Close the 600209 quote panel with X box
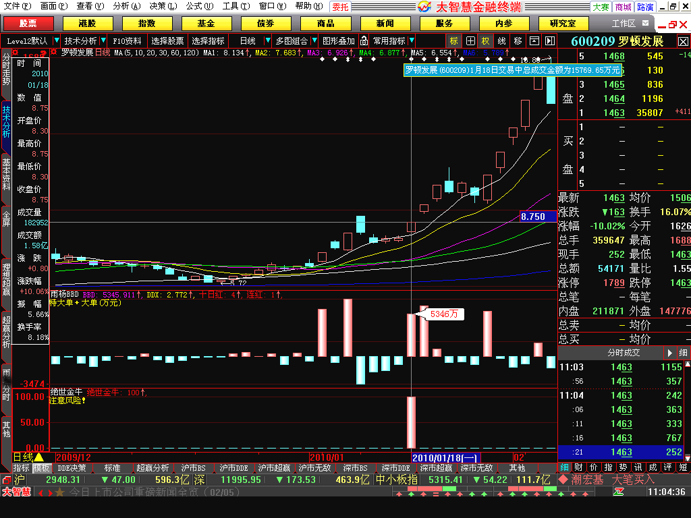This screenshot has height=518, width=691. (683, 41)
